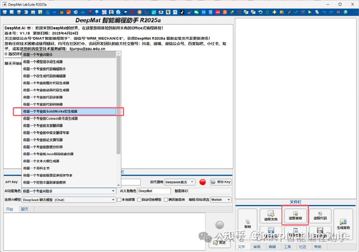Image resolution: width=359 pixels, height=252 pixels.
Task: Select 你是一个专业的Comsol命令流生成器 option
Action: (x=69, y=118)
